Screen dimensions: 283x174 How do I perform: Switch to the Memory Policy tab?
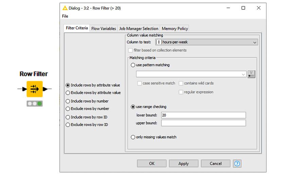[x=175, y=29]
